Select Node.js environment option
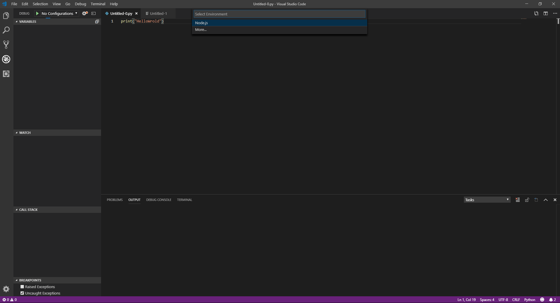This screenshot has width=560, height=303. pyautogui.click(x=280, y=23)
